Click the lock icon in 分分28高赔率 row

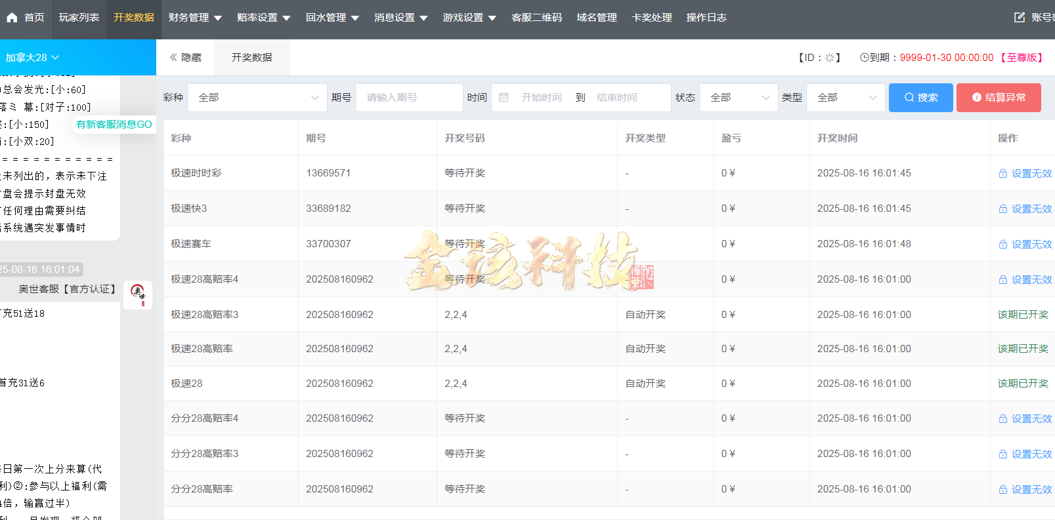point(1002,490)
